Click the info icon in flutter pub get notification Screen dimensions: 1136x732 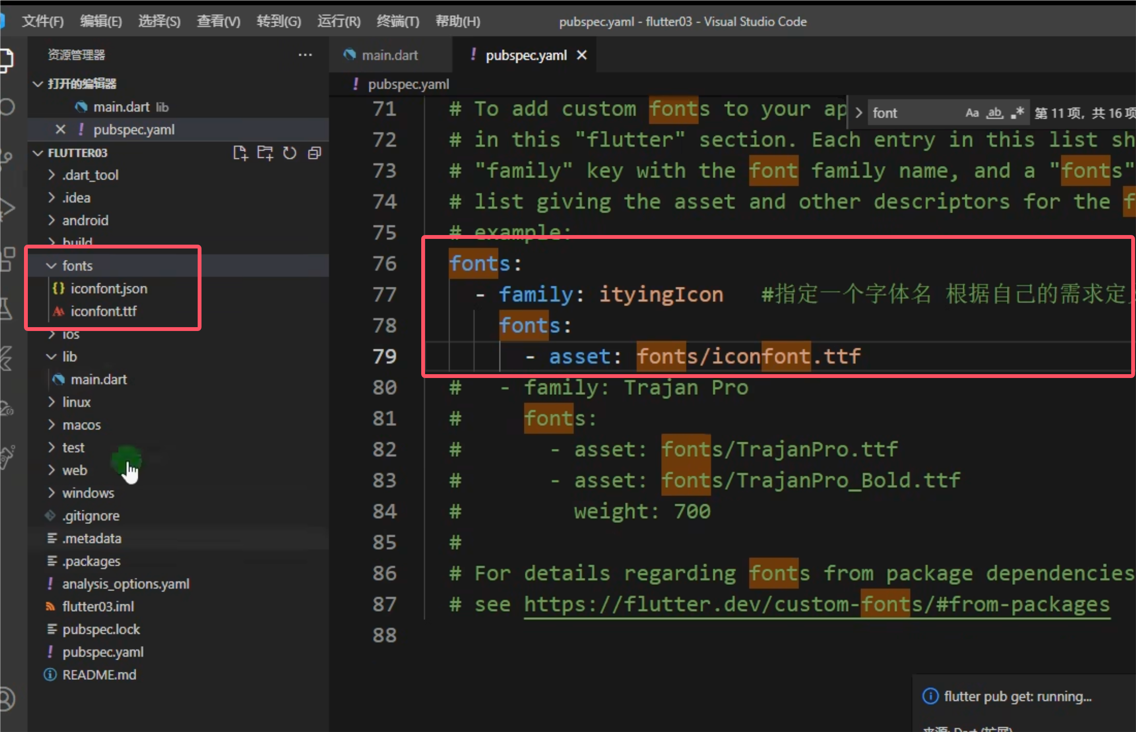coord(930,696)
